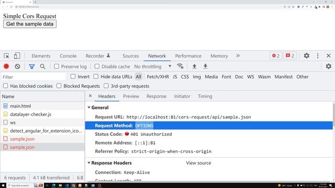335x188 pixels.
Task: Collapse the General section
Action: (x=89, y=108)
